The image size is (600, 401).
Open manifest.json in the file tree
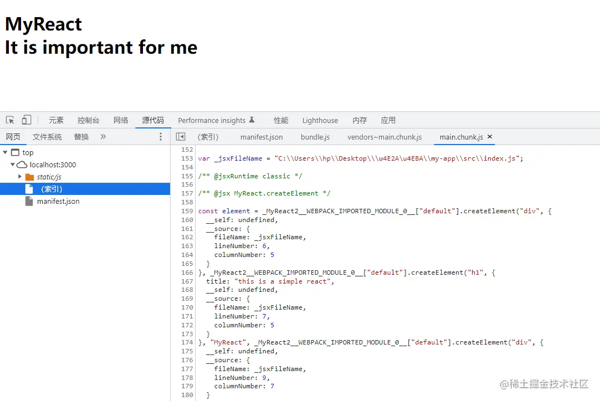point(58,201)
